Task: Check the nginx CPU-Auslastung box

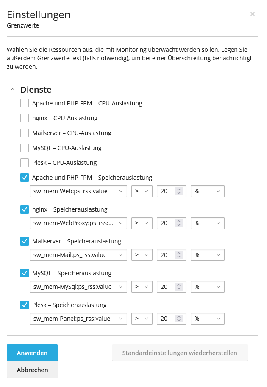Action: [25, 118]
